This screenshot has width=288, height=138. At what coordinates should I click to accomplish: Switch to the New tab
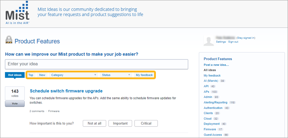point(42,75)
